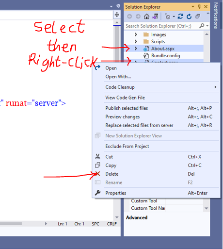Click the Forward navigation arrow in Solution Explorer

click(x=138, y=17)
